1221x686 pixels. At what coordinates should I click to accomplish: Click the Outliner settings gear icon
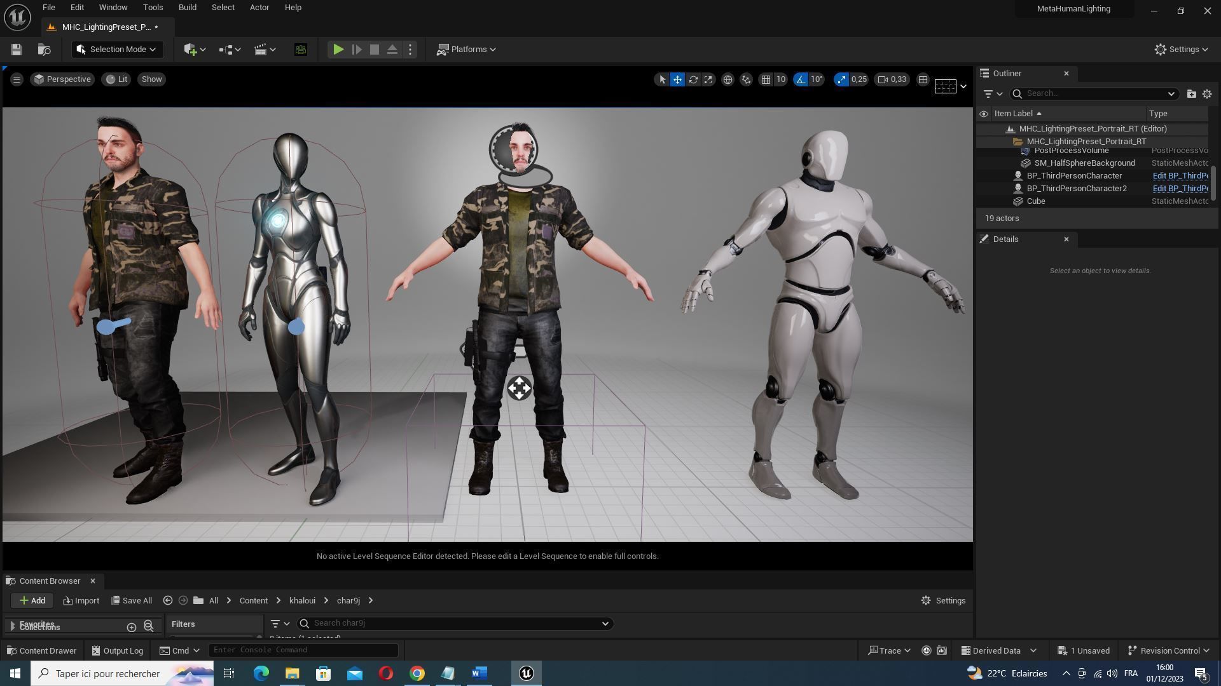[x=1207, y=93]
